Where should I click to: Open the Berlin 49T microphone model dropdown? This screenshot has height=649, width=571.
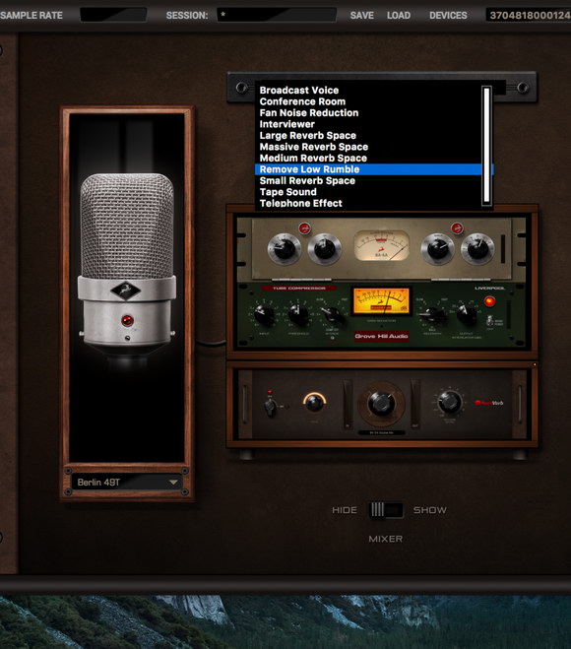point(127,483)
